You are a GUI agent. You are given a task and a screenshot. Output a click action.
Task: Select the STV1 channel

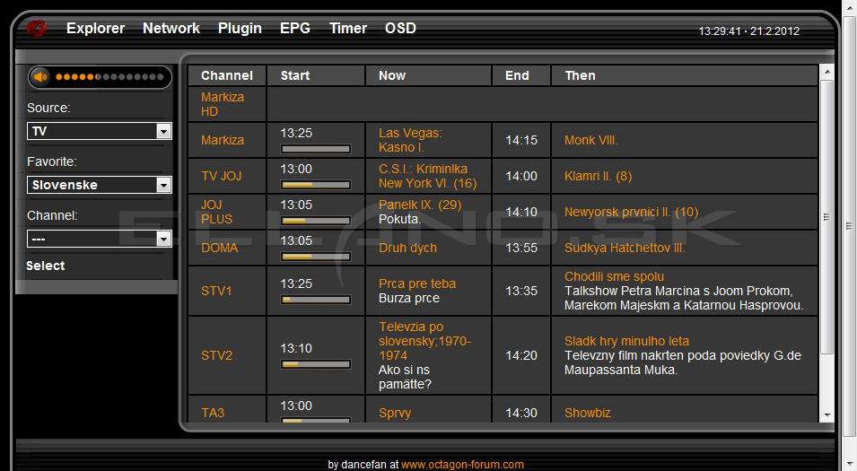(x=216, y=291)
